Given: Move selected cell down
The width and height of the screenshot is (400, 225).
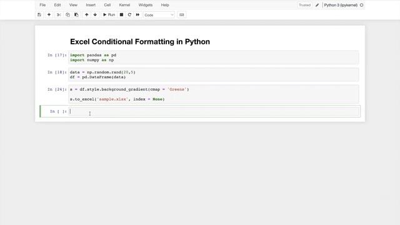Looking at the screenshot, I should coord(95,15).
